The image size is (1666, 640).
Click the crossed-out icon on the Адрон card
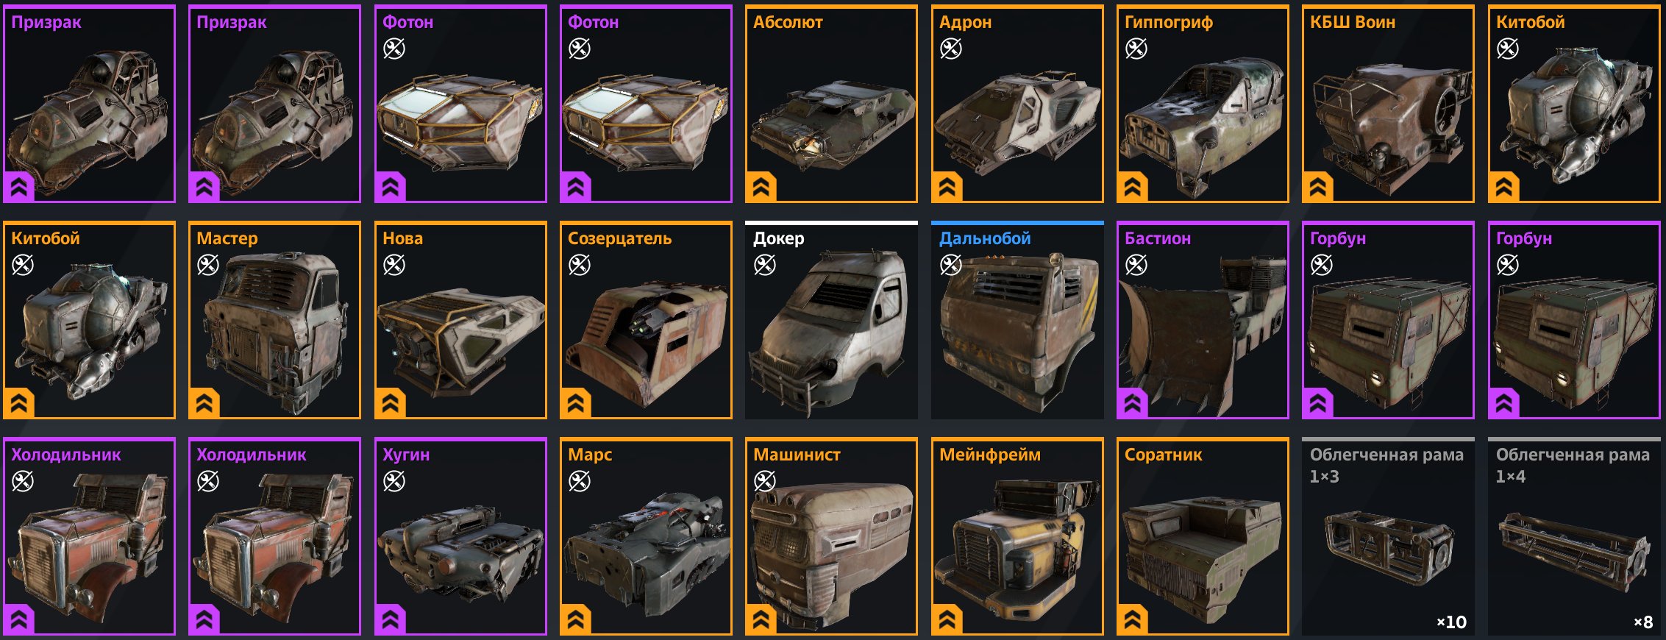pos(950,49)
